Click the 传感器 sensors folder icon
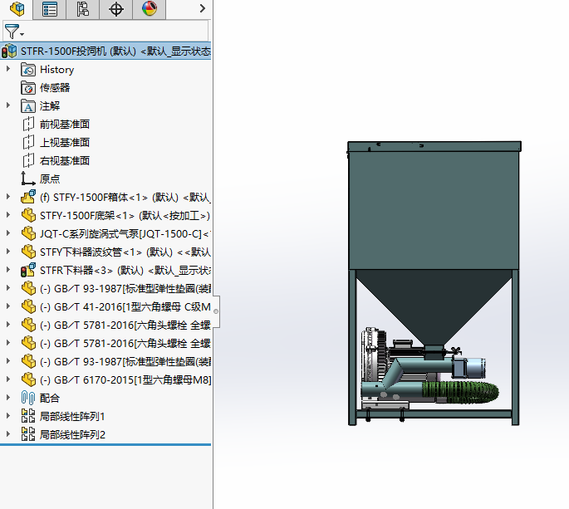 point(28,88)
